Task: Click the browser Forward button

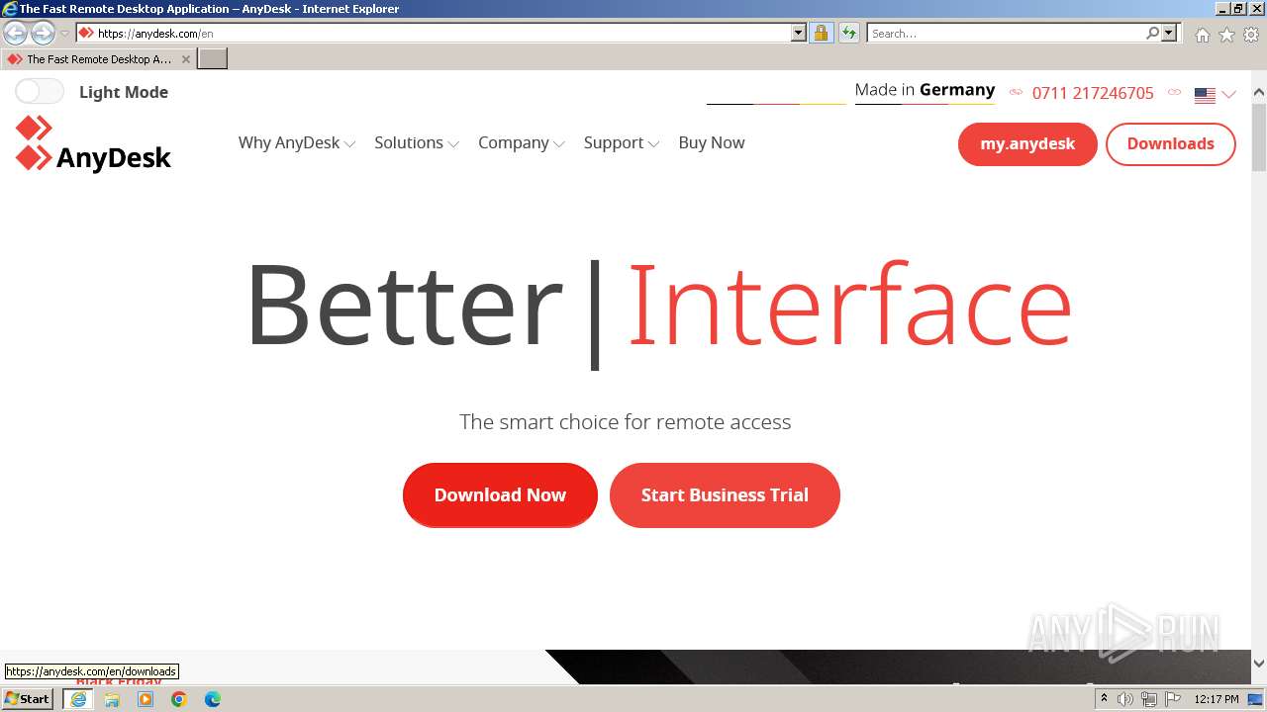Action: (43, 34)
